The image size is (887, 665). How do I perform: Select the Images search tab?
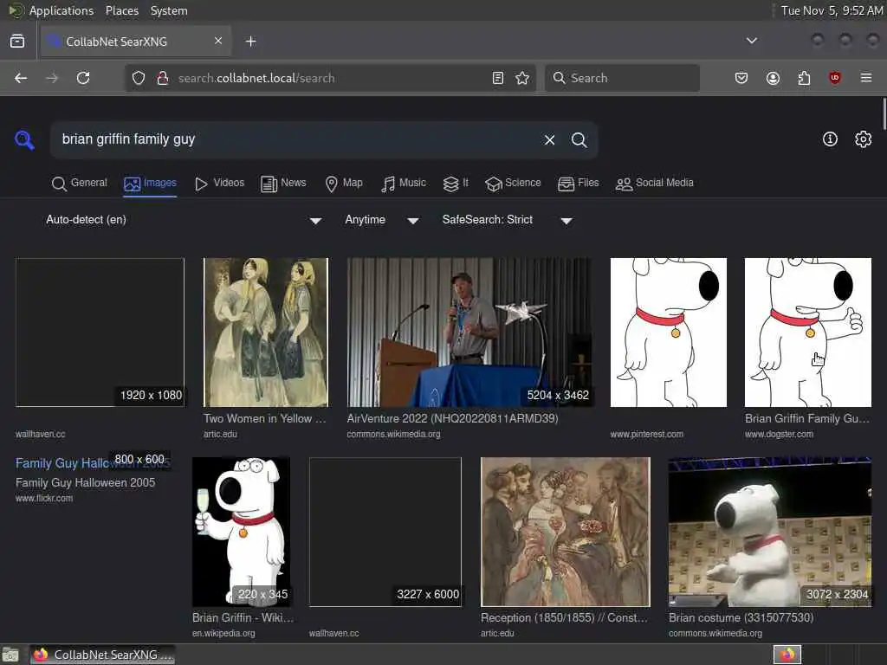click(150, 184)
